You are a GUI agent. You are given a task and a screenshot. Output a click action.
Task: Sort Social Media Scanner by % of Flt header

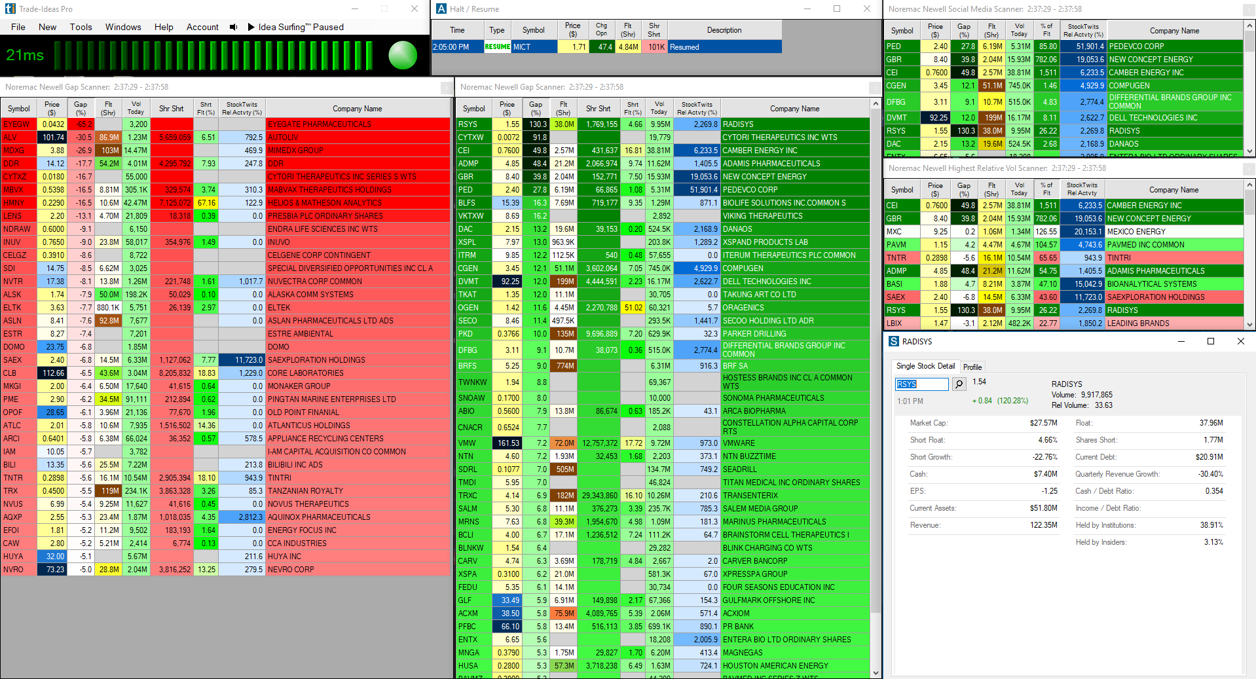coord(1046,30)
